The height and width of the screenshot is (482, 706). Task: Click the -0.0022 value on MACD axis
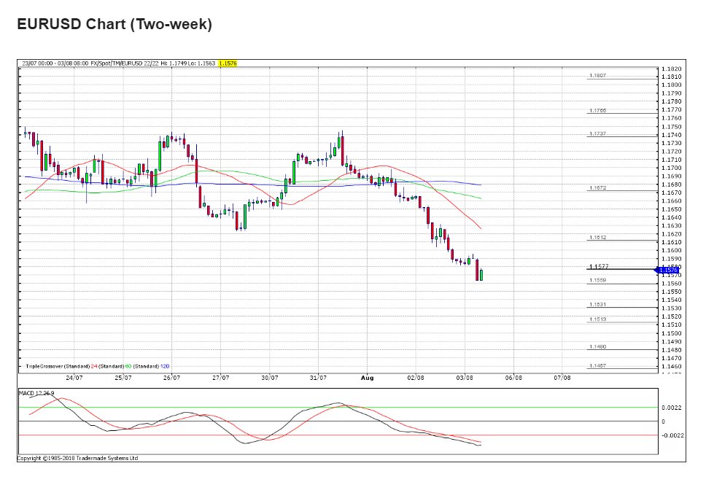click(x=672, y=435)
